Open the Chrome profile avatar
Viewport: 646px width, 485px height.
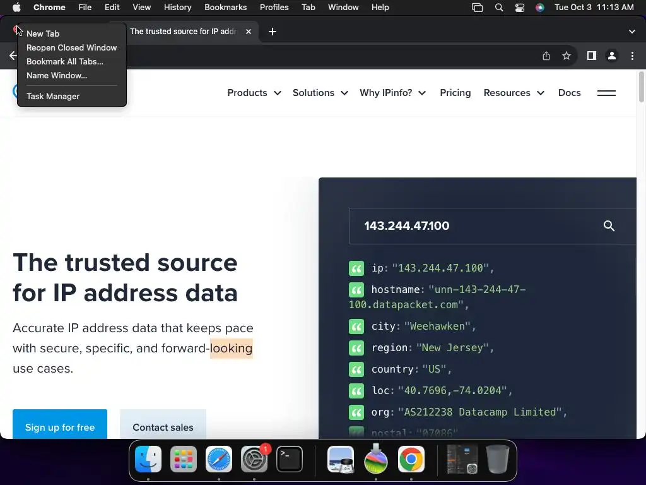[x=612, y=56]
